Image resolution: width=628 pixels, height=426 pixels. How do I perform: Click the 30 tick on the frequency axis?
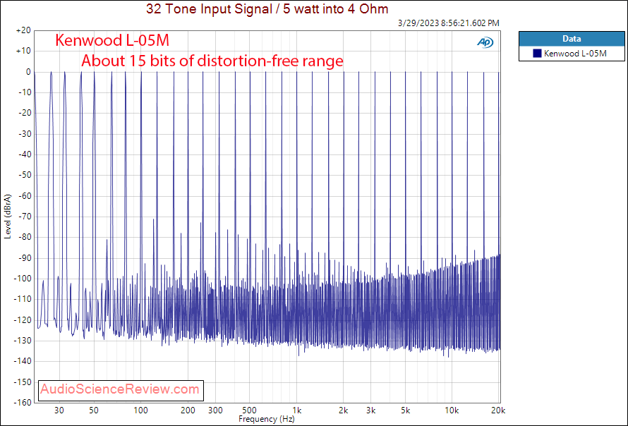(x=59, y=410)
